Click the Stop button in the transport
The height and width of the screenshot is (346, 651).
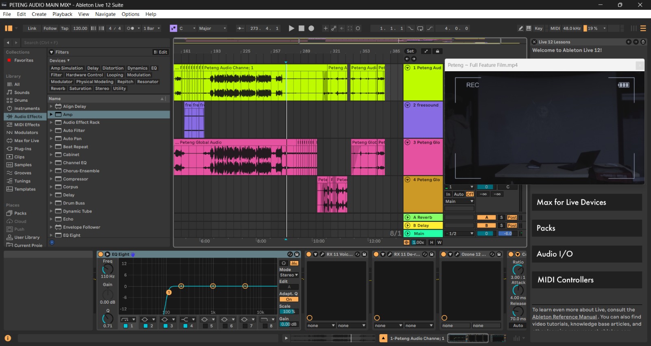(x=301, y=28)
